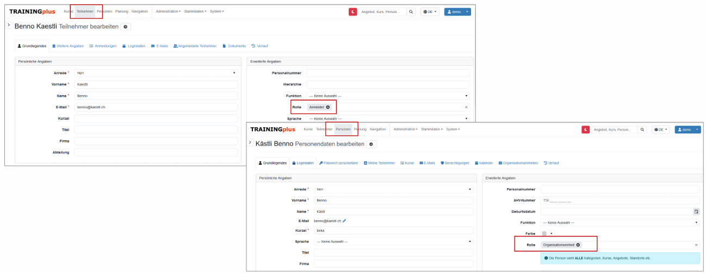Open Anrede dropdown in Personendaten bearbeiten window
The width and height of the screenshot is (706, 273).
394,189
